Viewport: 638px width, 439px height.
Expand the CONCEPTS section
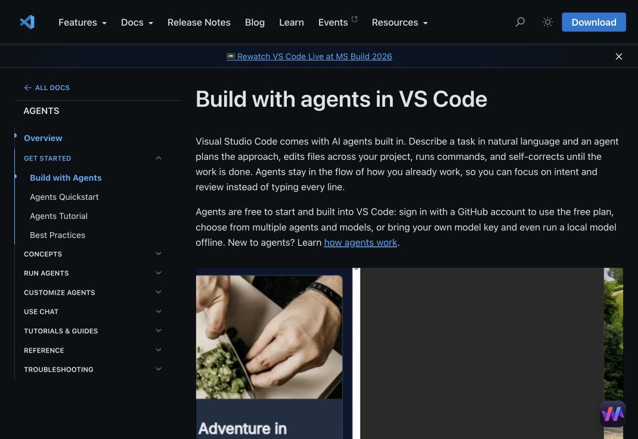93,254
